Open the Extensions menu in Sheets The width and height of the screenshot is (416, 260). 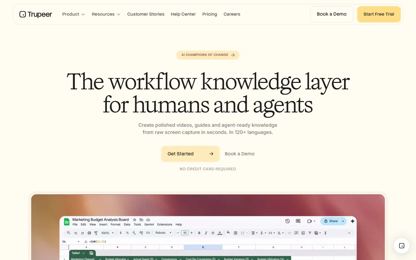165,224
